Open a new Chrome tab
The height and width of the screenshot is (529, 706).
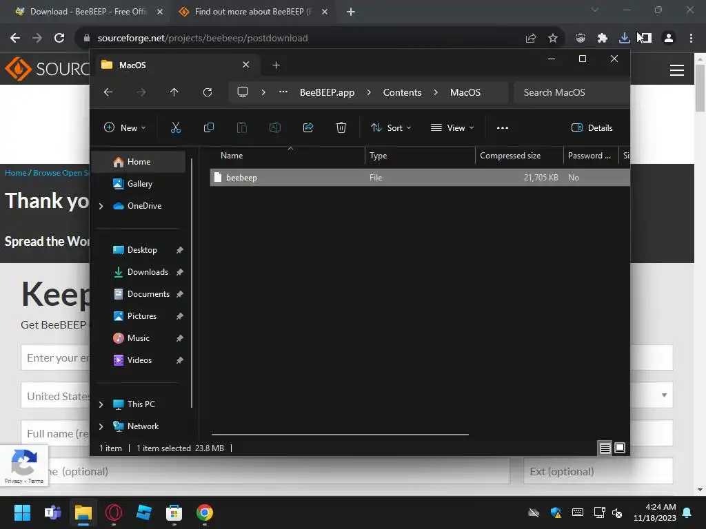click(x=351, y=12)
